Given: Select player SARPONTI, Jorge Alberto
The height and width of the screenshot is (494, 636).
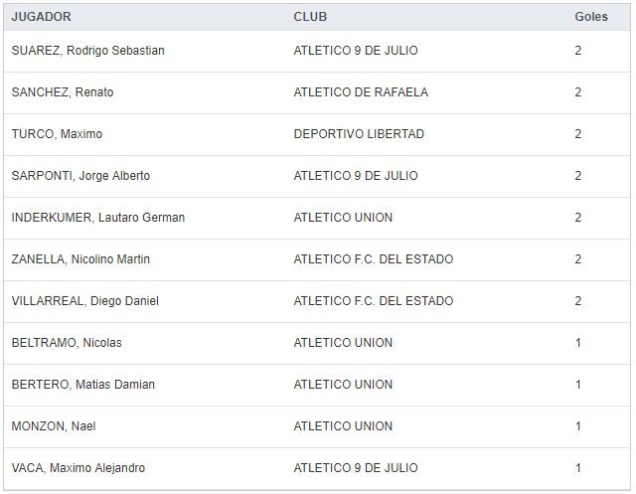Looking at the screenshot, I should [80, 176].
